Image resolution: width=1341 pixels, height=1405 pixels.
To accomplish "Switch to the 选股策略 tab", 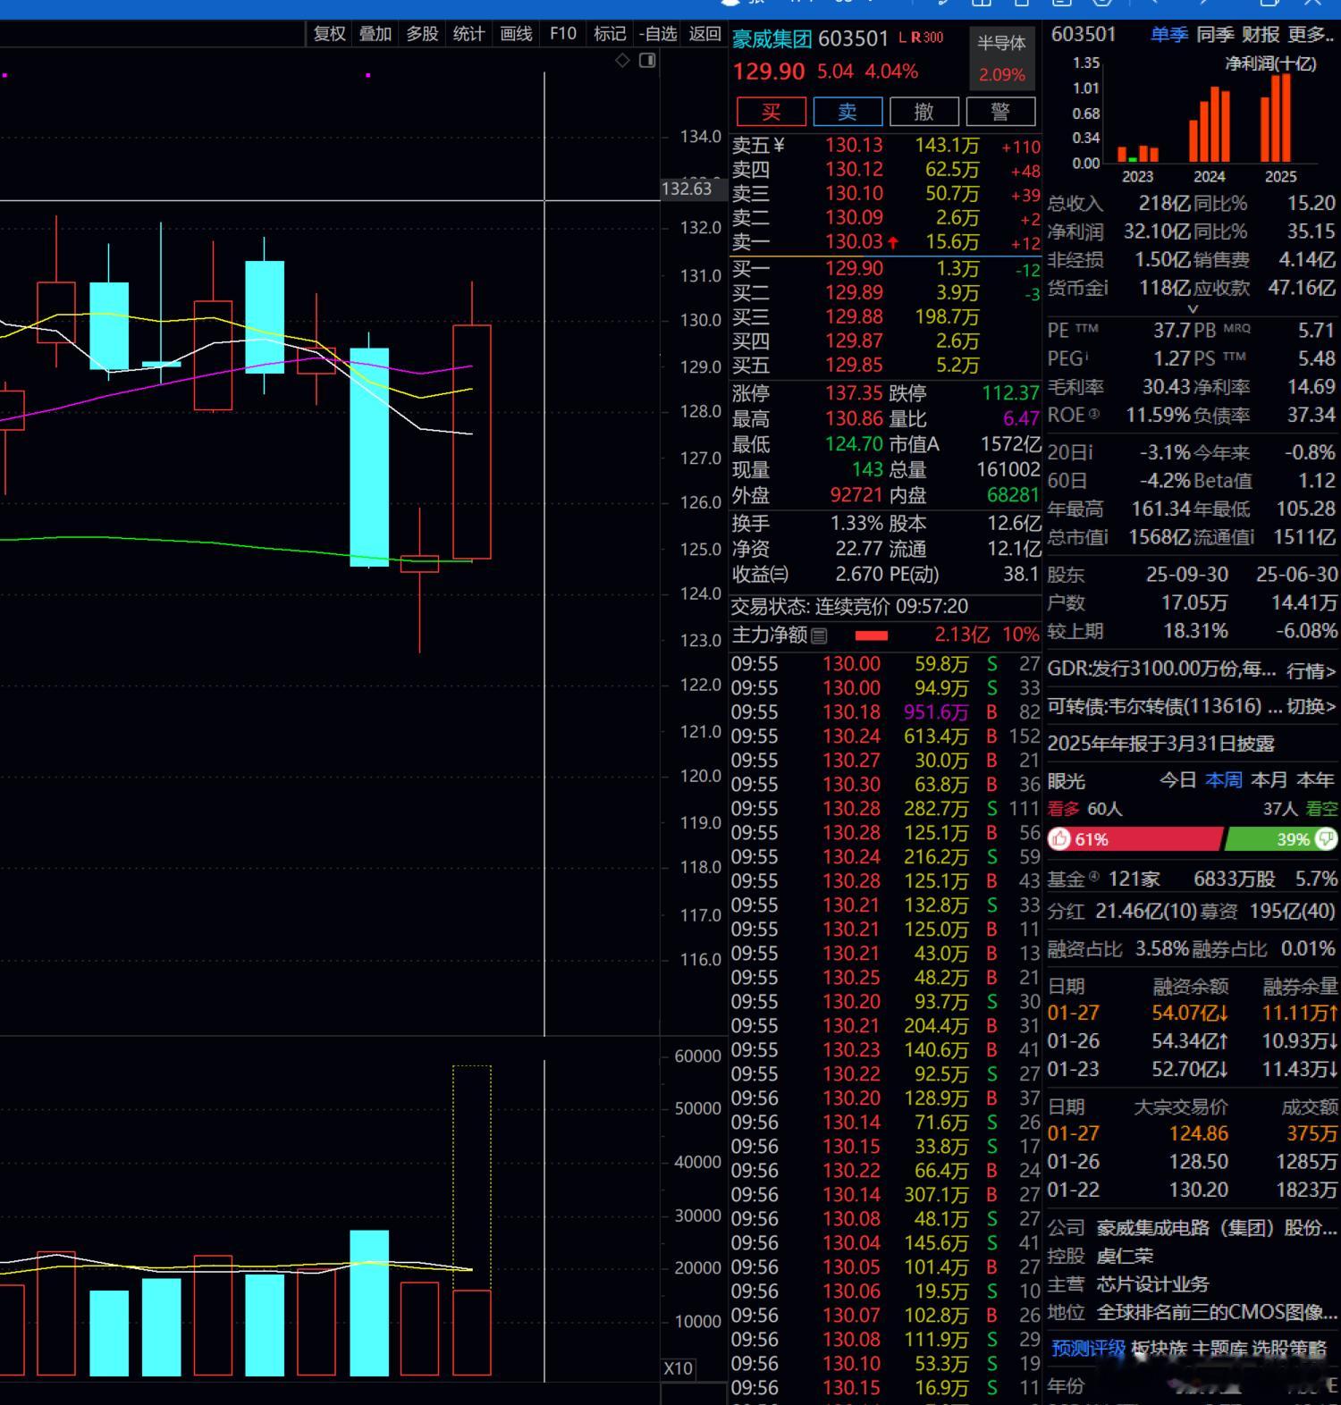I will pos(1289,1349).
